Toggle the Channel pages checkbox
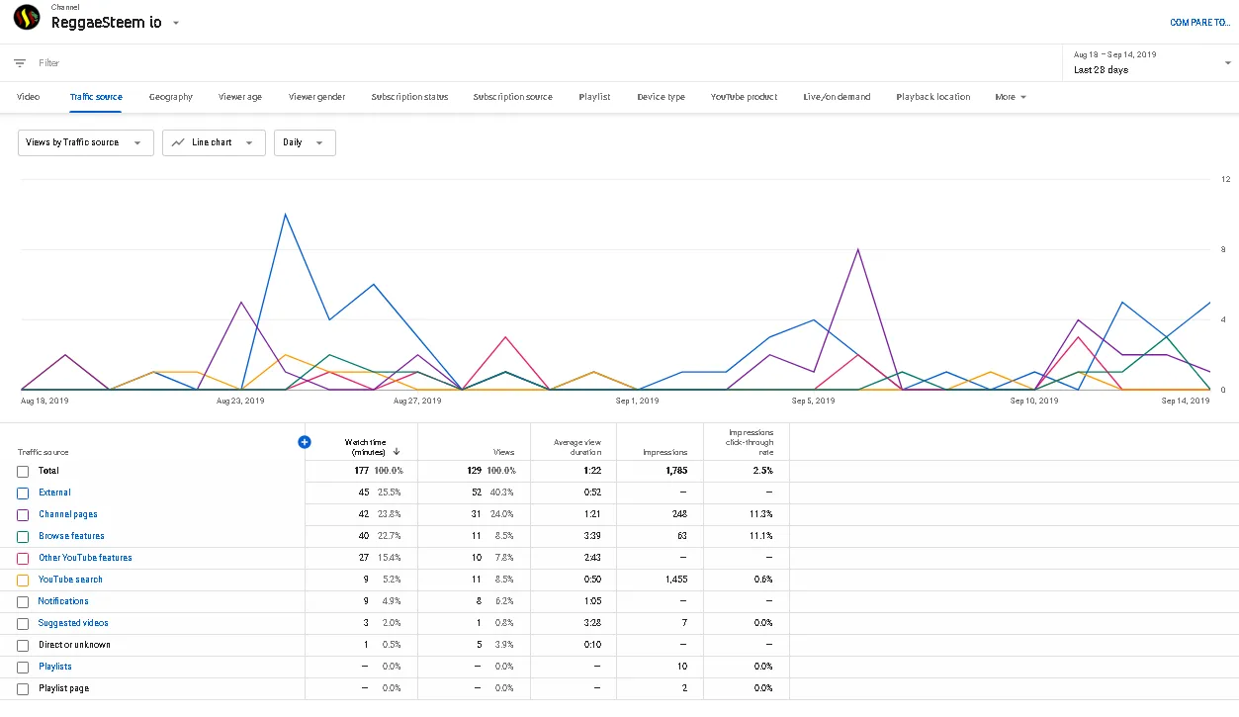The image size is (1239, 717). (x=23, y=515)
